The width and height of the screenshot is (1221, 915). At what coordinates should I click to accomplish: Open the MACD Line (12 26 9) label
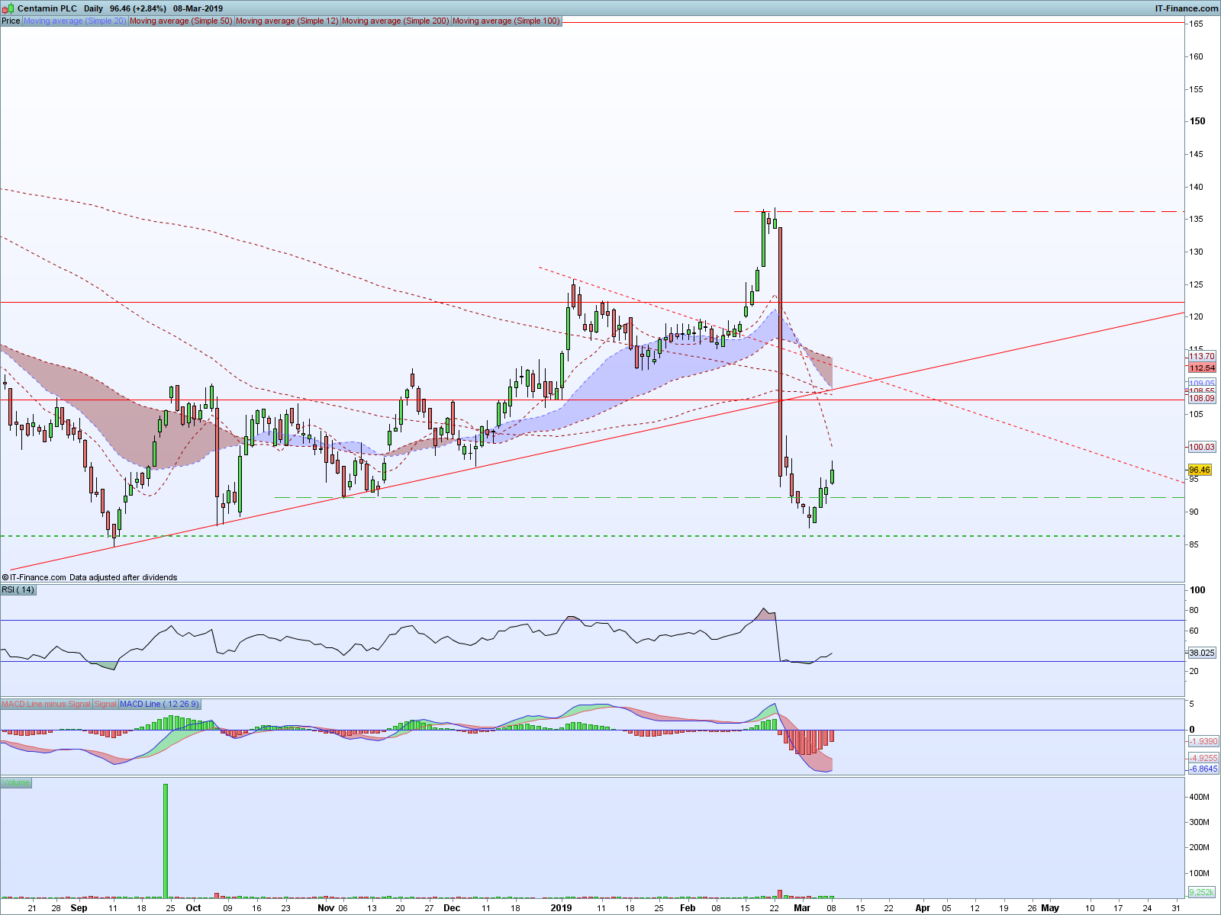point(159,704)
